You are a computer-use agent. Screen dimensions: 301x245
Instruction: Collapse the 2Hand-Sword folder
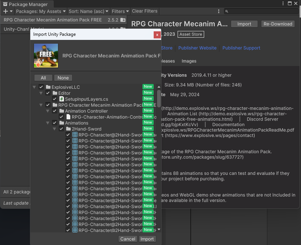coord(54,129)
